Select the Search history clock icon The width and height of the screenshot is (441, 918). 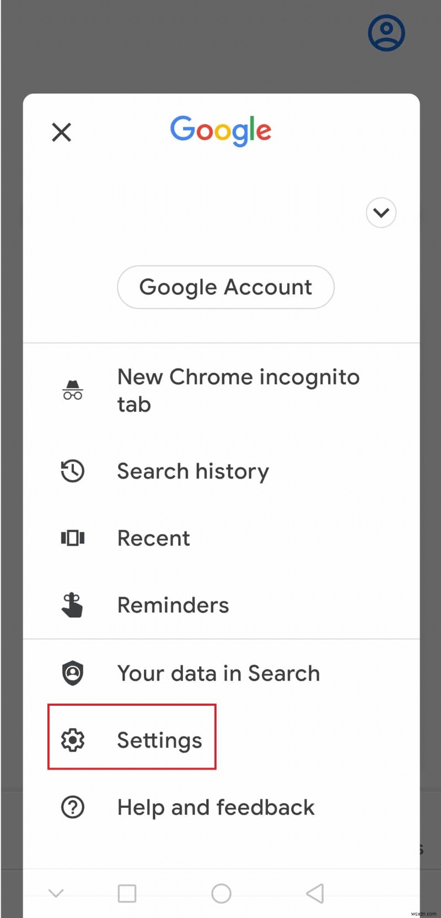pos(72,471)
